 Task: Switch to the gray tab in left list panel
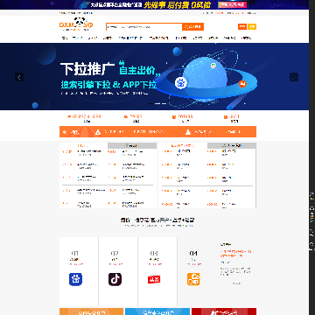[132, 145]
